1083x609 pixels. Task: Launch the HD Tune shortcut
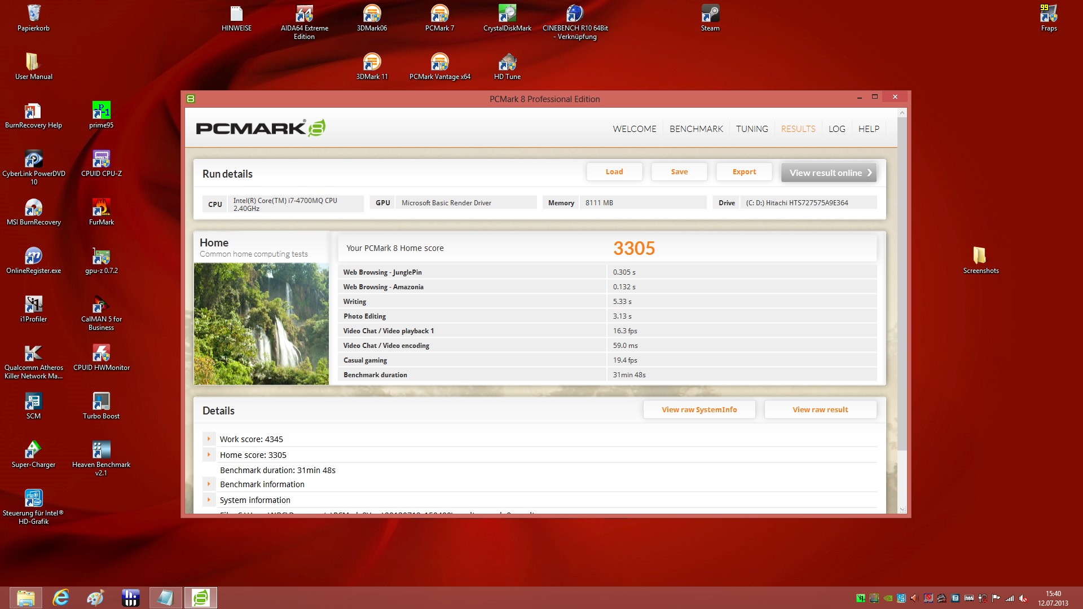point(507,67)
